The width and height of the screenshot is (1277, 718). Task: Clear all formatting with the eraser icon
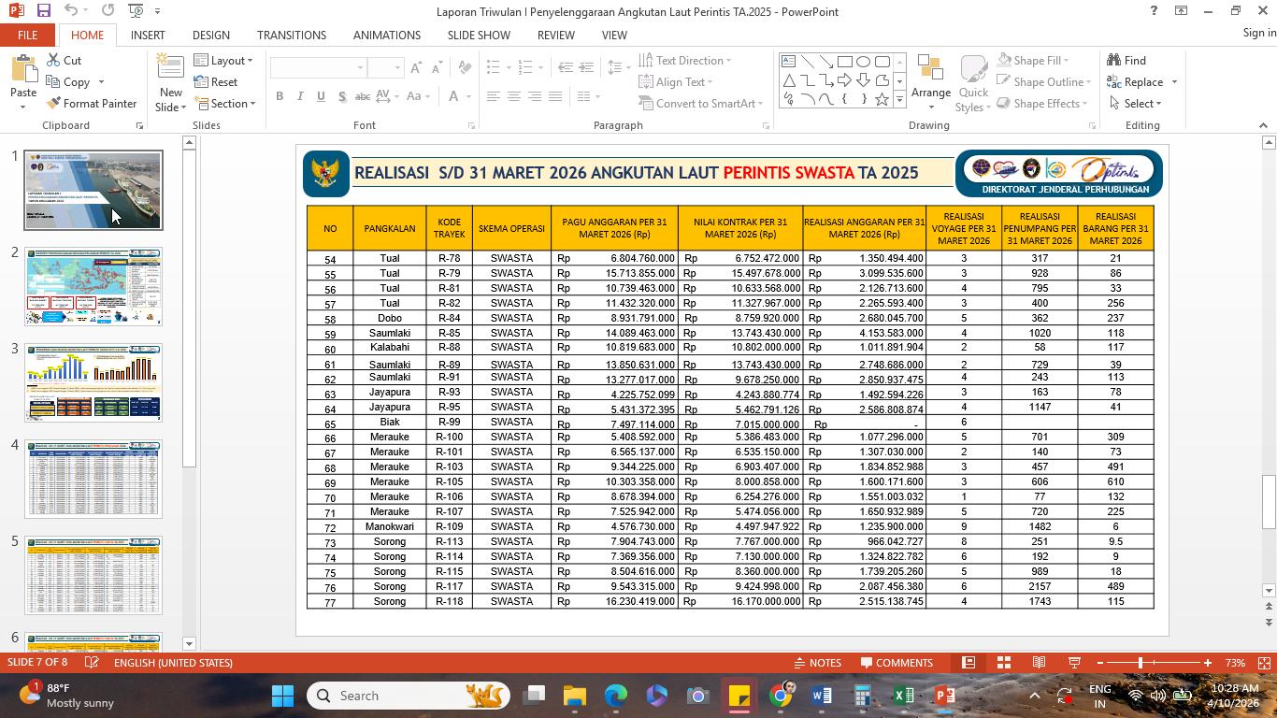[x=466, y=68]
